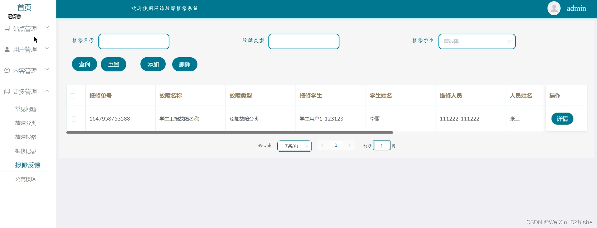Click the admin username in the header
This screenshot has height=228, width=597.
point(576,8)
